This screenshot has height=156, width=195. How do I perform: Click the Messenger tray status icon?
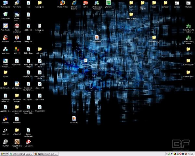coord(169,154)
